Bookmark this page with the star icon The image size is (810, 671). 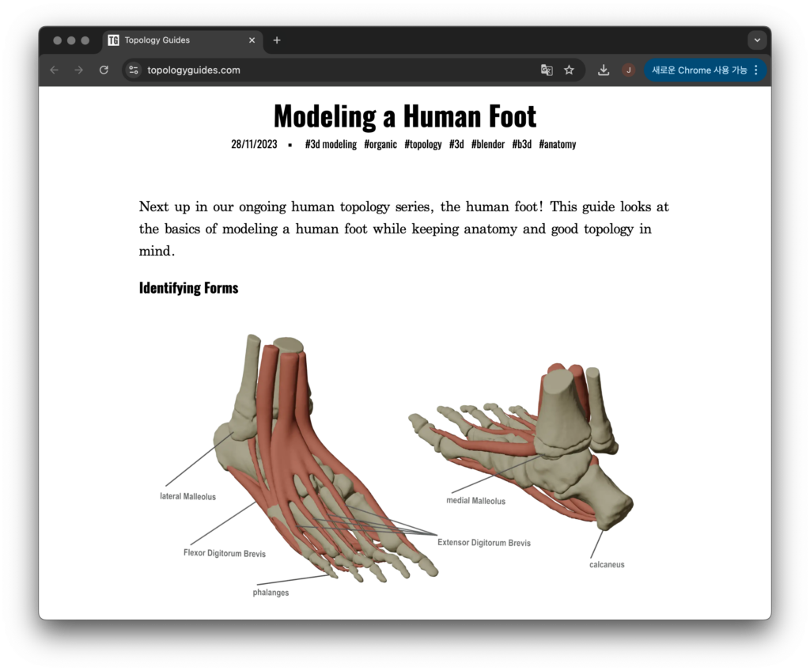click(x=569, y=70)
